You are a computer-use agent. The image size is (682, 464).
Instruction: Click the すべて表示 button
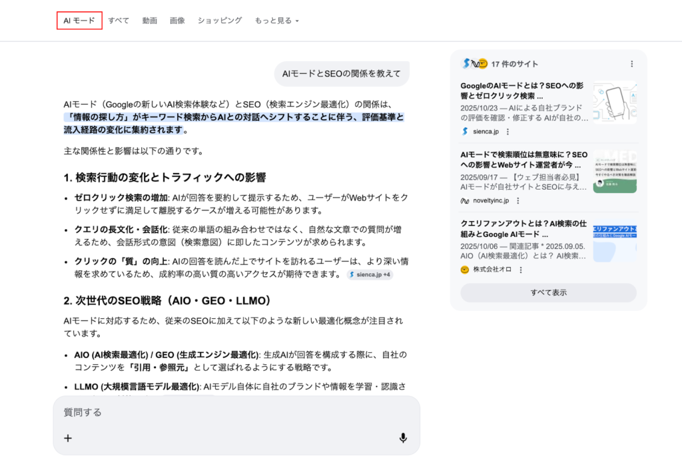548,293
